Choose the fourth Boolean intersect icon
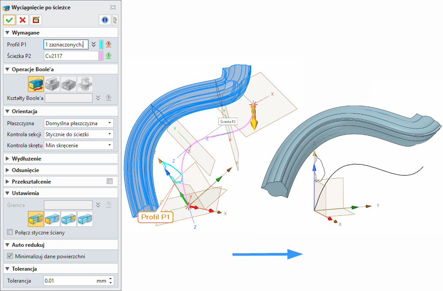 (85, 84)
